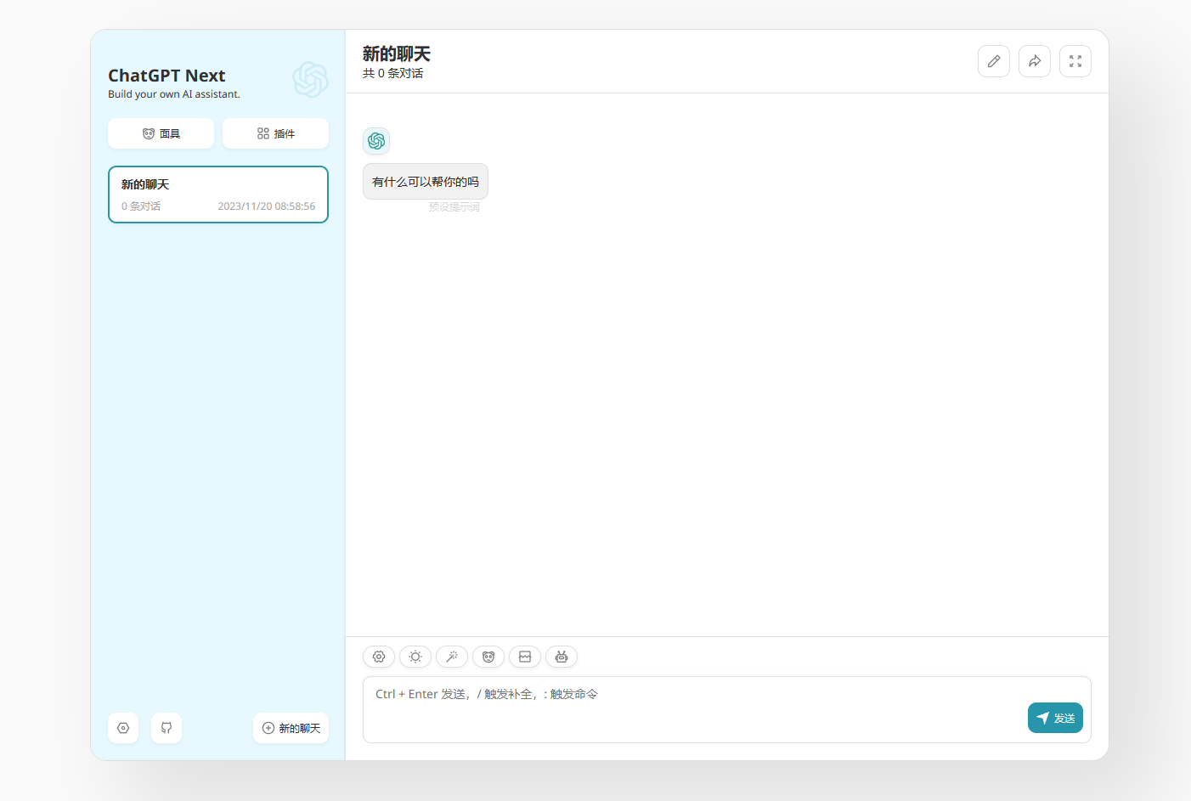Image resolution: width=1191 pixels, height=801 pixels.
Task: Click the 新的聊天 title in the header
Action: click(x=397, y=54)
